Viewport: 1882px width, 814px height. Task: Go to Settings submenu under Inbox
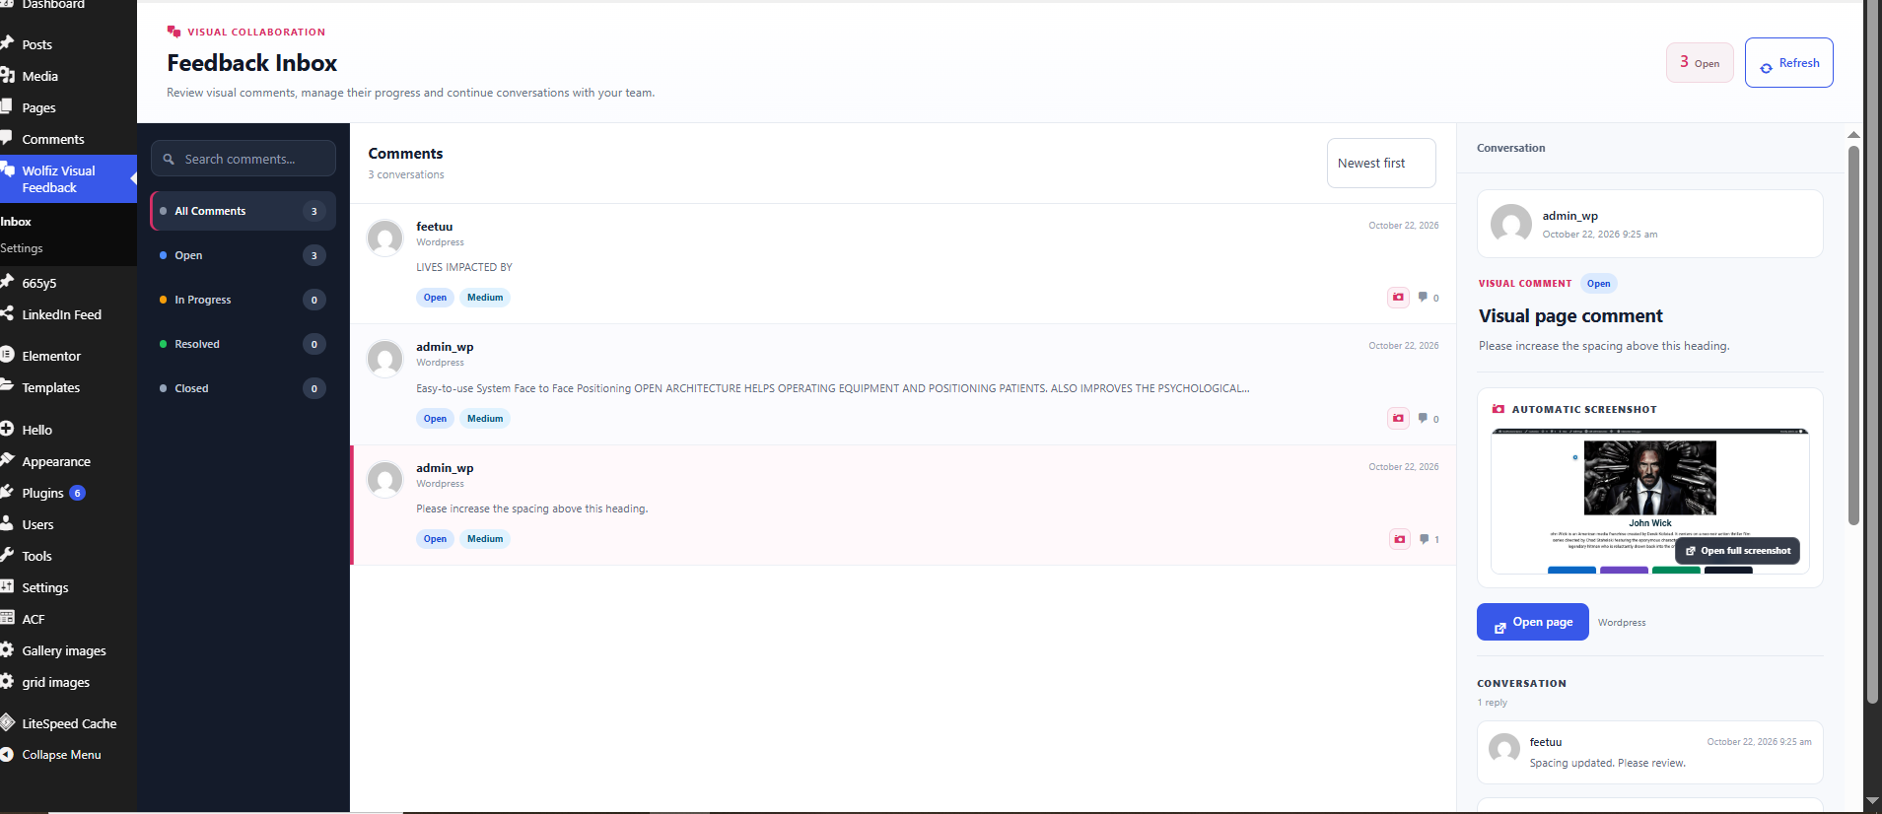22,248
